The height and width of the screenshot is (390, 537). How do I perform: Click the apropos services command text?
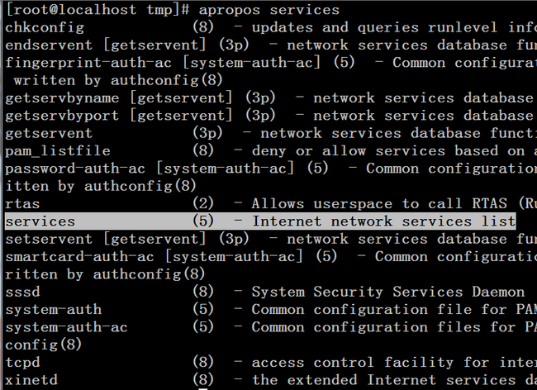click(268, 10)
